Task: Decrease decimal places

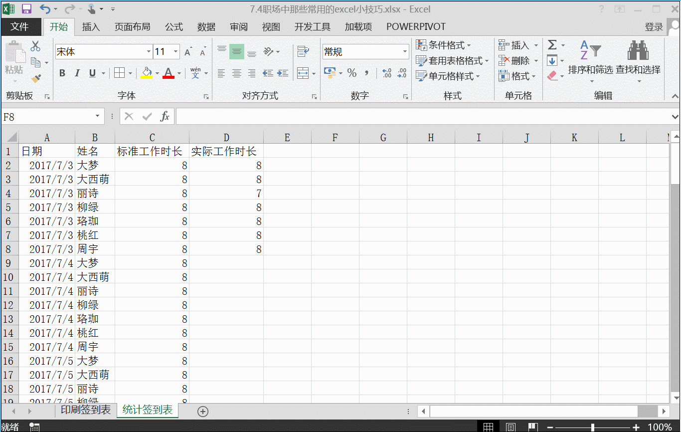Action: (402, 73)
